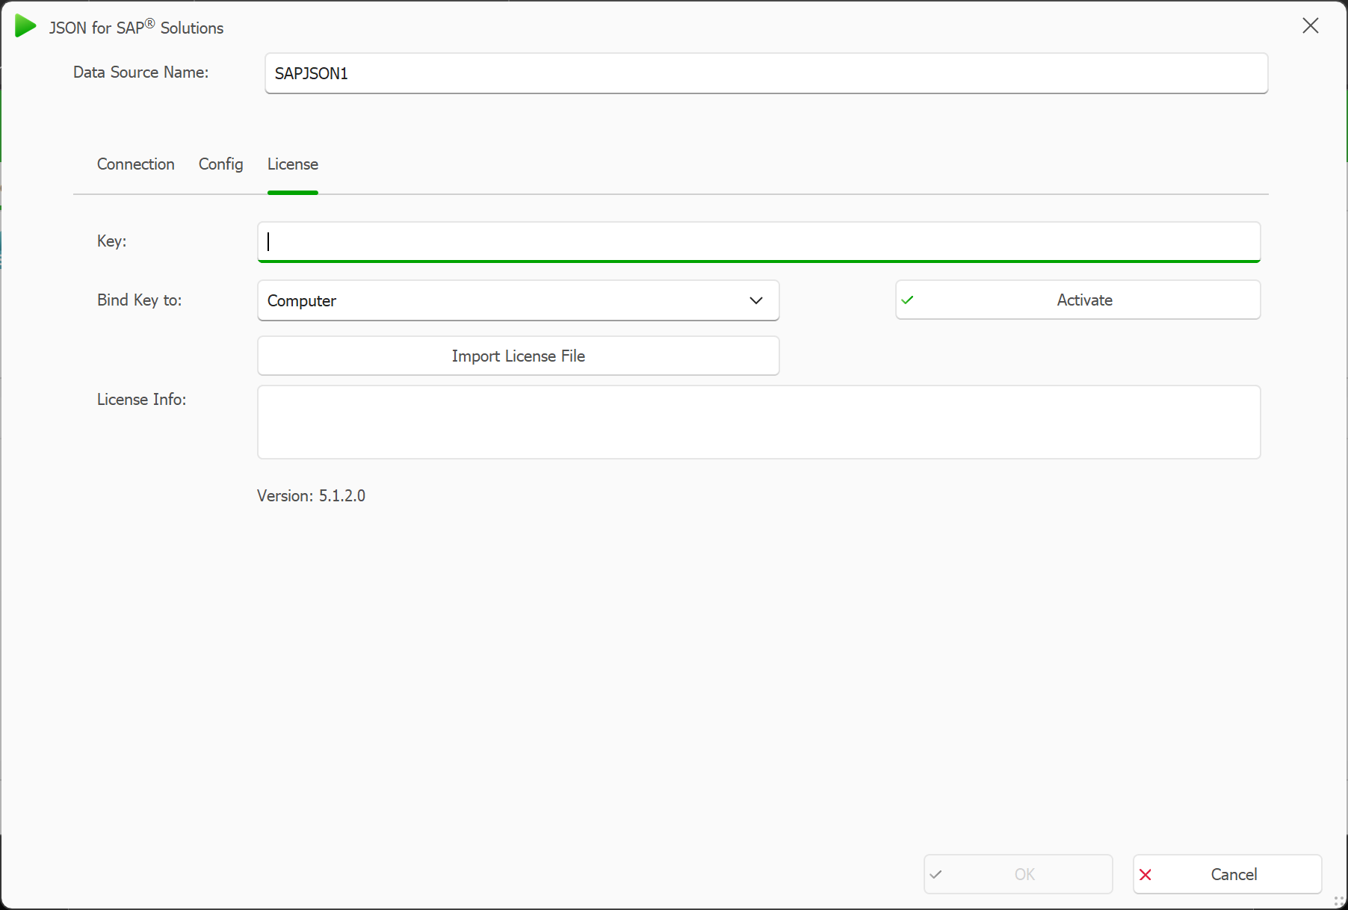Close the JSON for SAP Solutions dialog
Screen dimensions: 1348x910
(1310, 26)
